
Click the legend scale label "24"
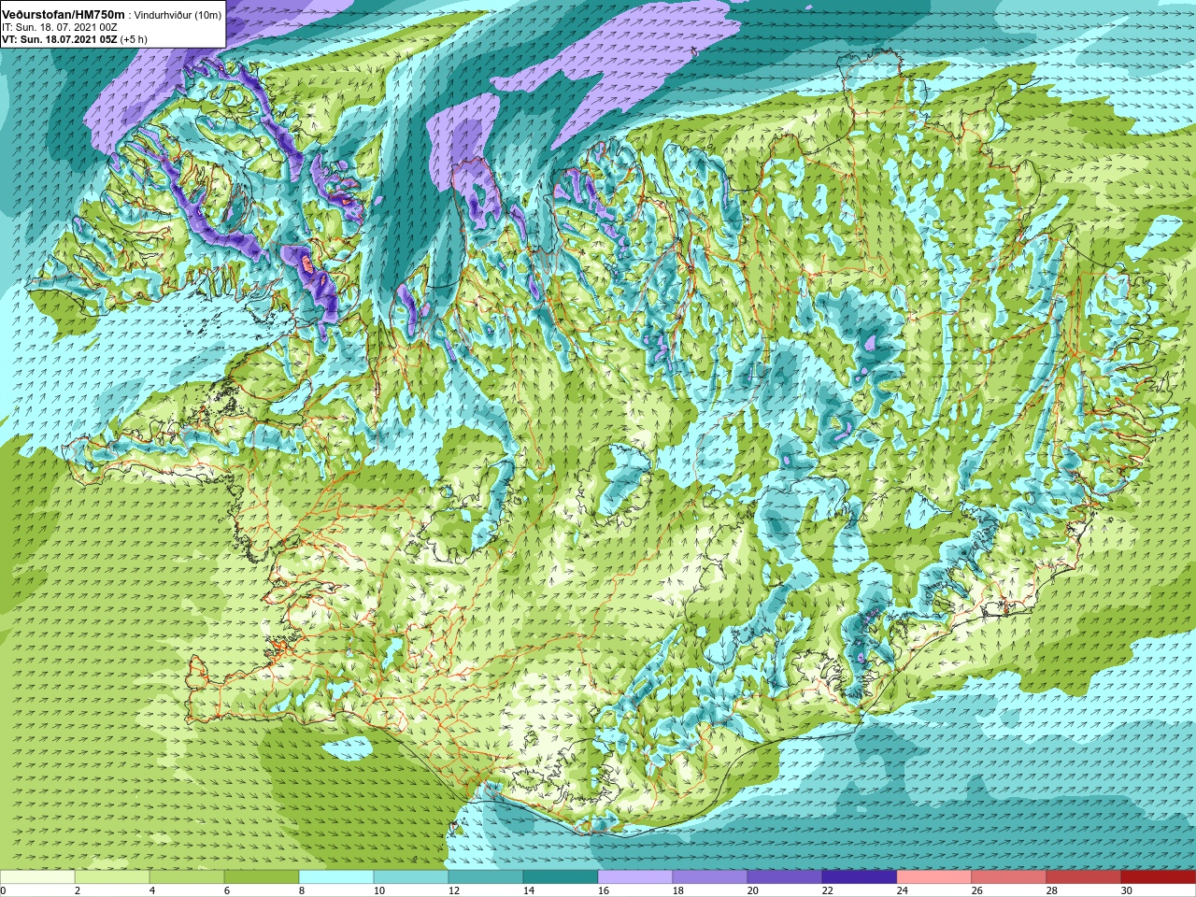tap(903, 890)
